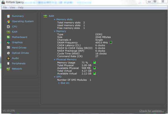
Task: Click the '4.27 GB' total virtual value
Action: (87, 71)
